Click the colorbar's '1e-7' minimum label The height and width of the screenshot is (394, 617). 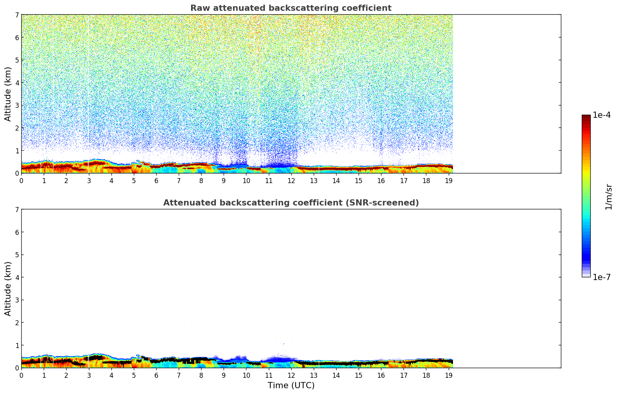(602, 277)
